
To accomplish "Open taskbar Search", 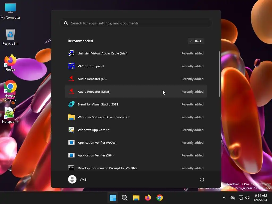I will click(125, 198).
